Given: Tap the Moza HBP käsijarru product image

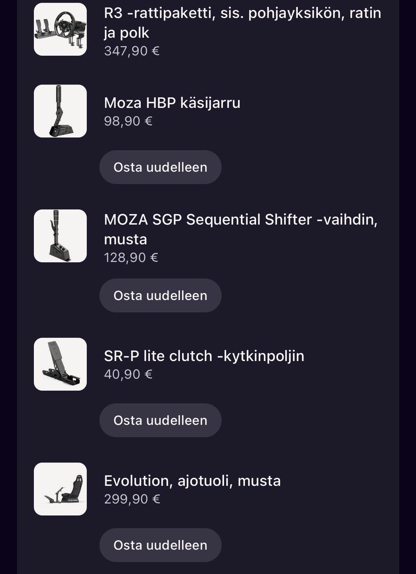Looking at the screenshot, I should pos(60,111).
